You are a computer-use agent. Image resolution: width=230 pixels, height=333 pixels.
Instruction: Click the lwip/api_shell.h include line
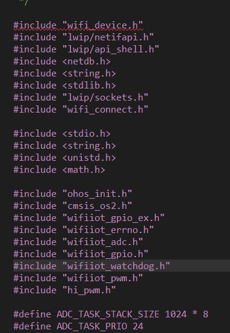(x=86, y=49)
